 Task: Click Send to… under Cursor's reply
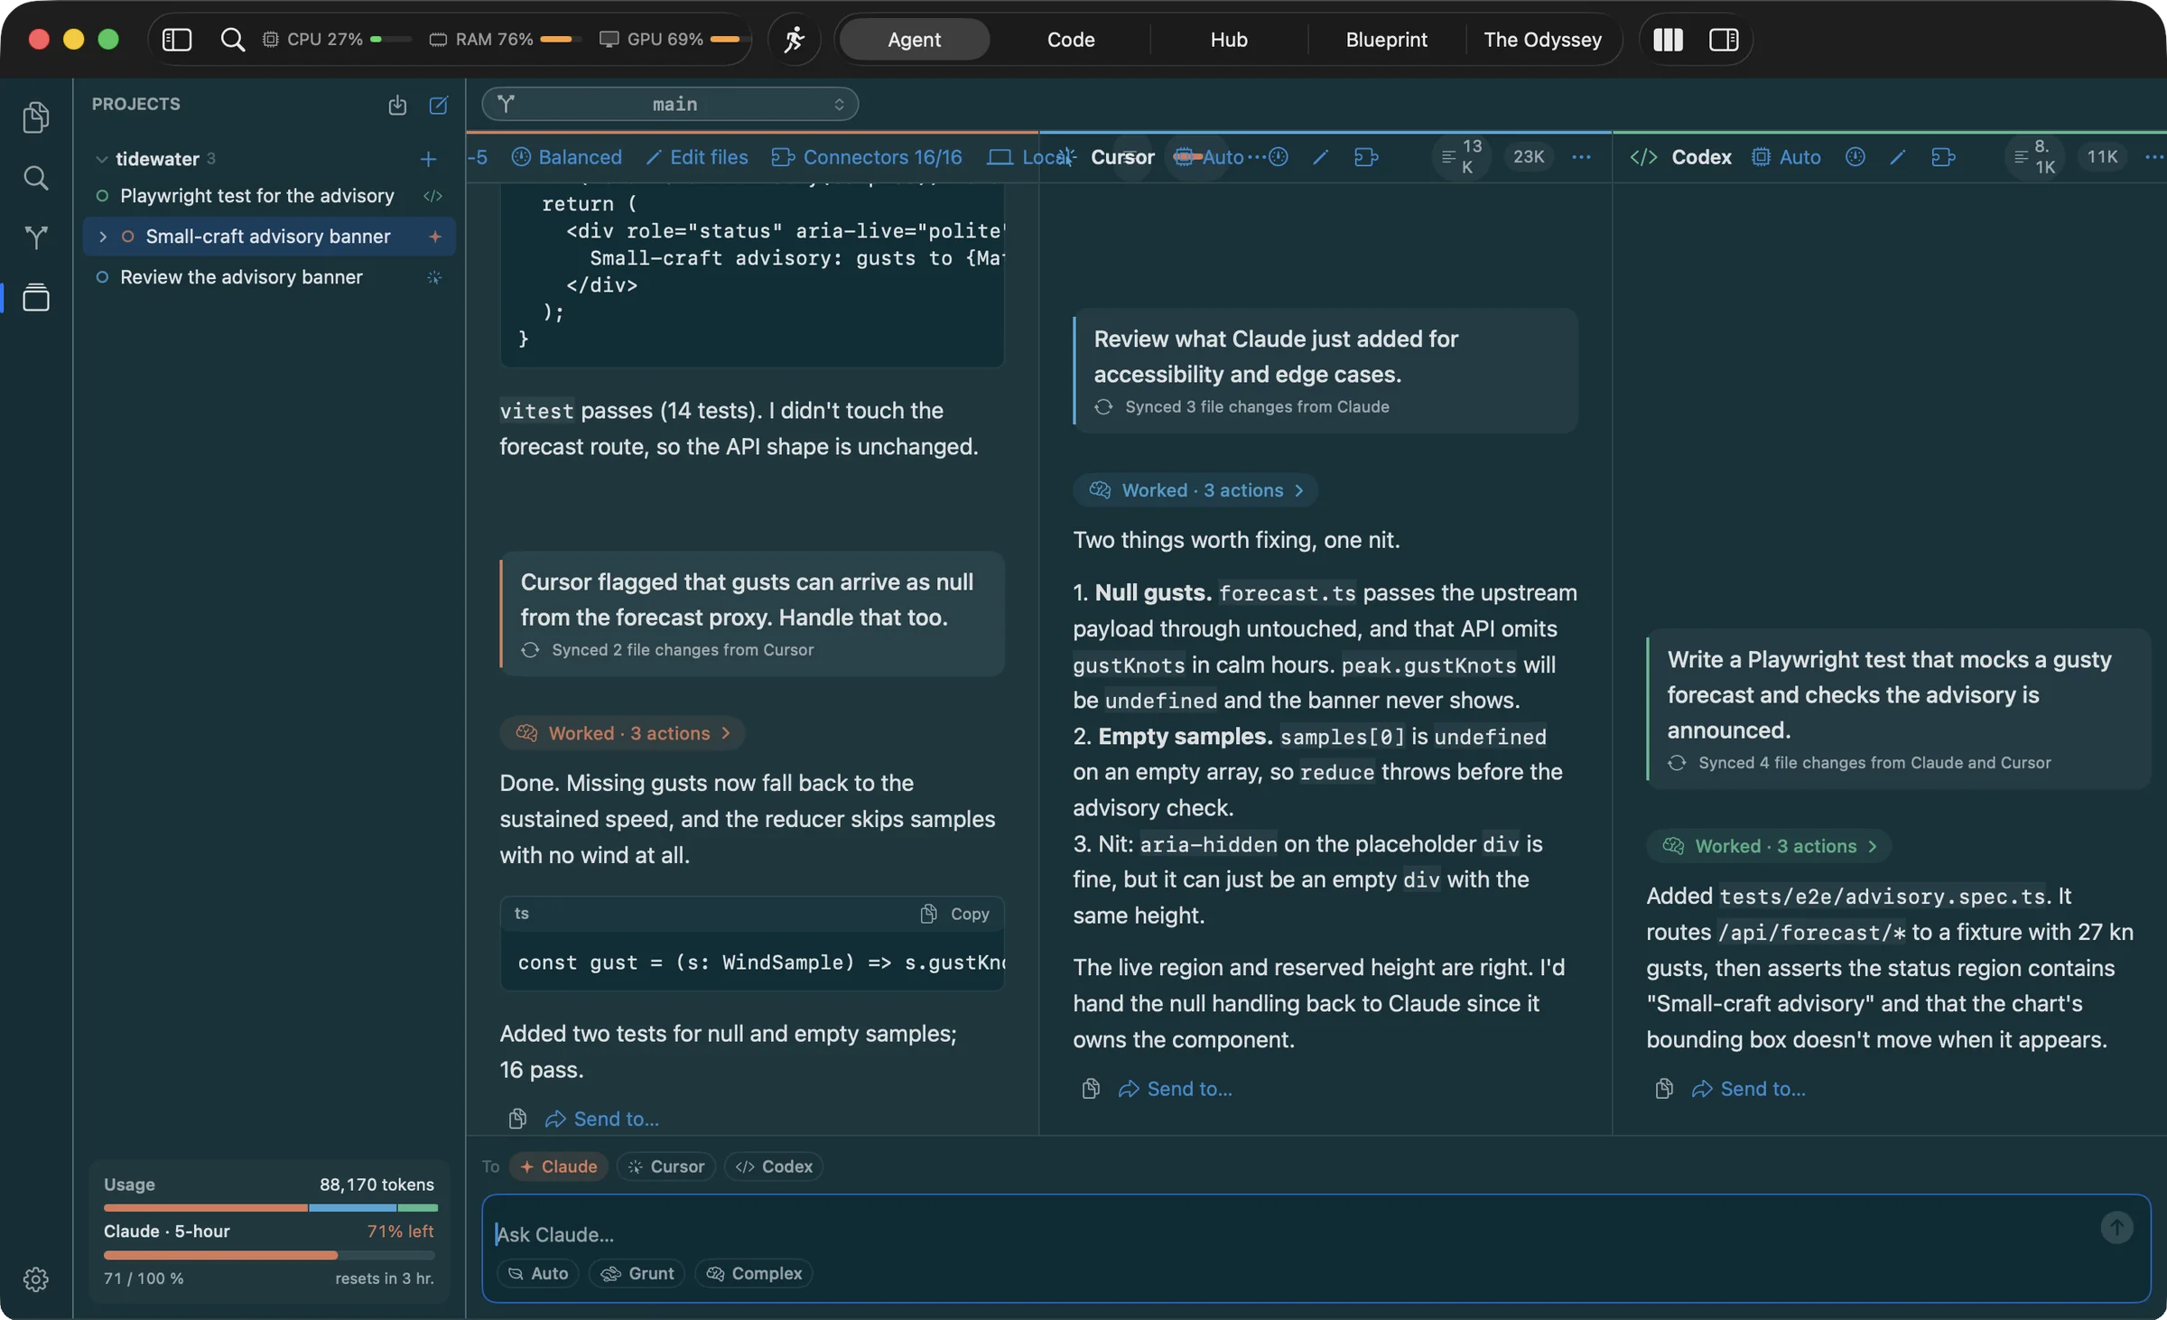coord(1176,1089)
